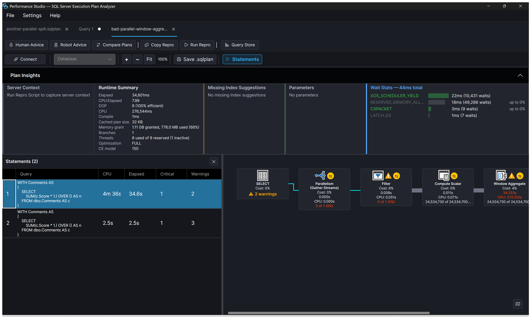531x317 pixels.
Task: Switch to another-parallel-spill.sqlplan tab
Action: [x=34, y=29]
